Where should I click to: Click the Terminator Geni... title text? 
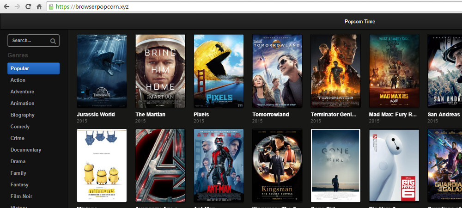coord(334,114)
